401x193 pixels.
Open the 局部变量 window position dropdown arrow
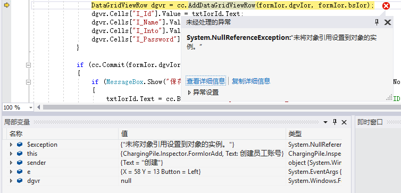[325, 122]
